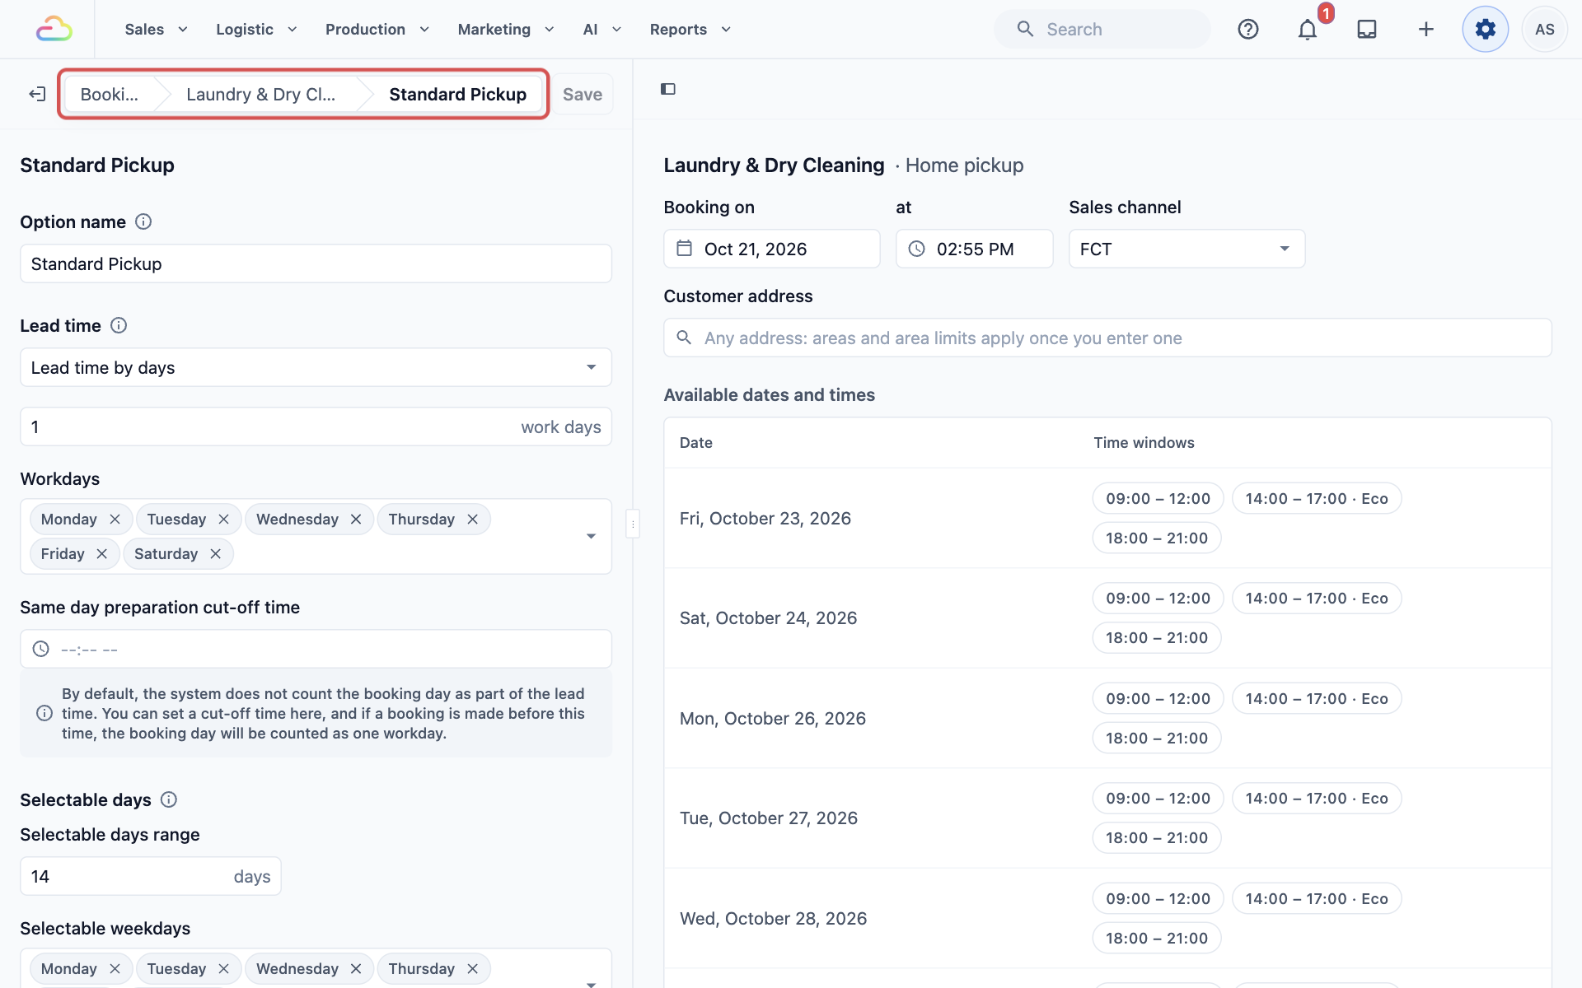Click the Search field
The image size is (1582, 988).
(1102, 29)
